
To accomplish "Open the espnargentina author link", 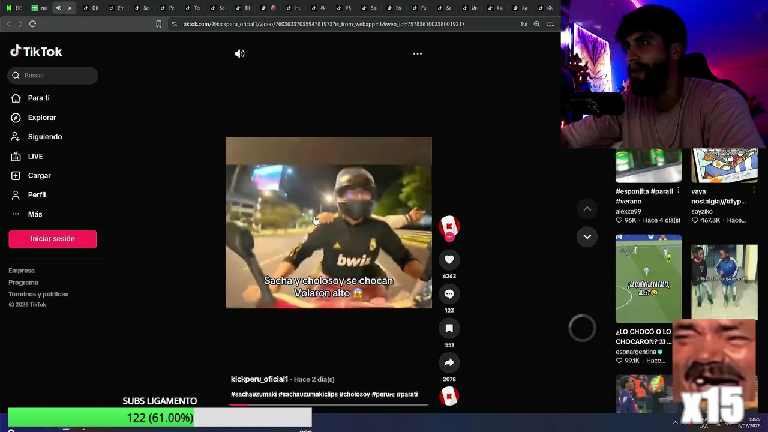I will coord(636,352).
